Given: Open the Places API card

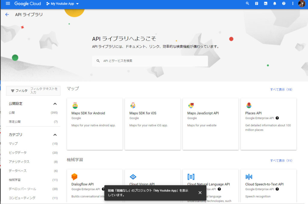Looking at the screenshot, I should (x=269, y=124).
